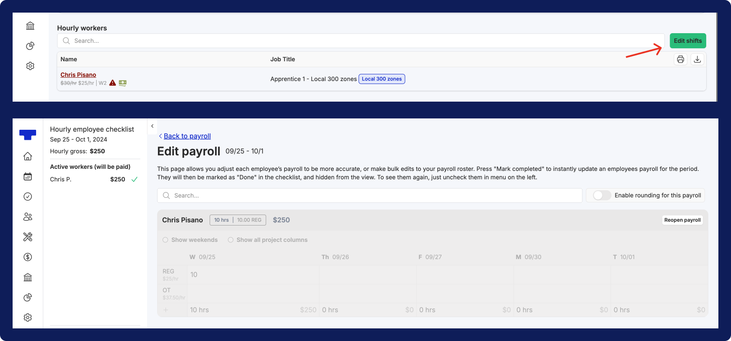This screenshot has width=731, height=341.
Task: Click the $250 total in Chris Pisano card header
Action: [281, 220]
